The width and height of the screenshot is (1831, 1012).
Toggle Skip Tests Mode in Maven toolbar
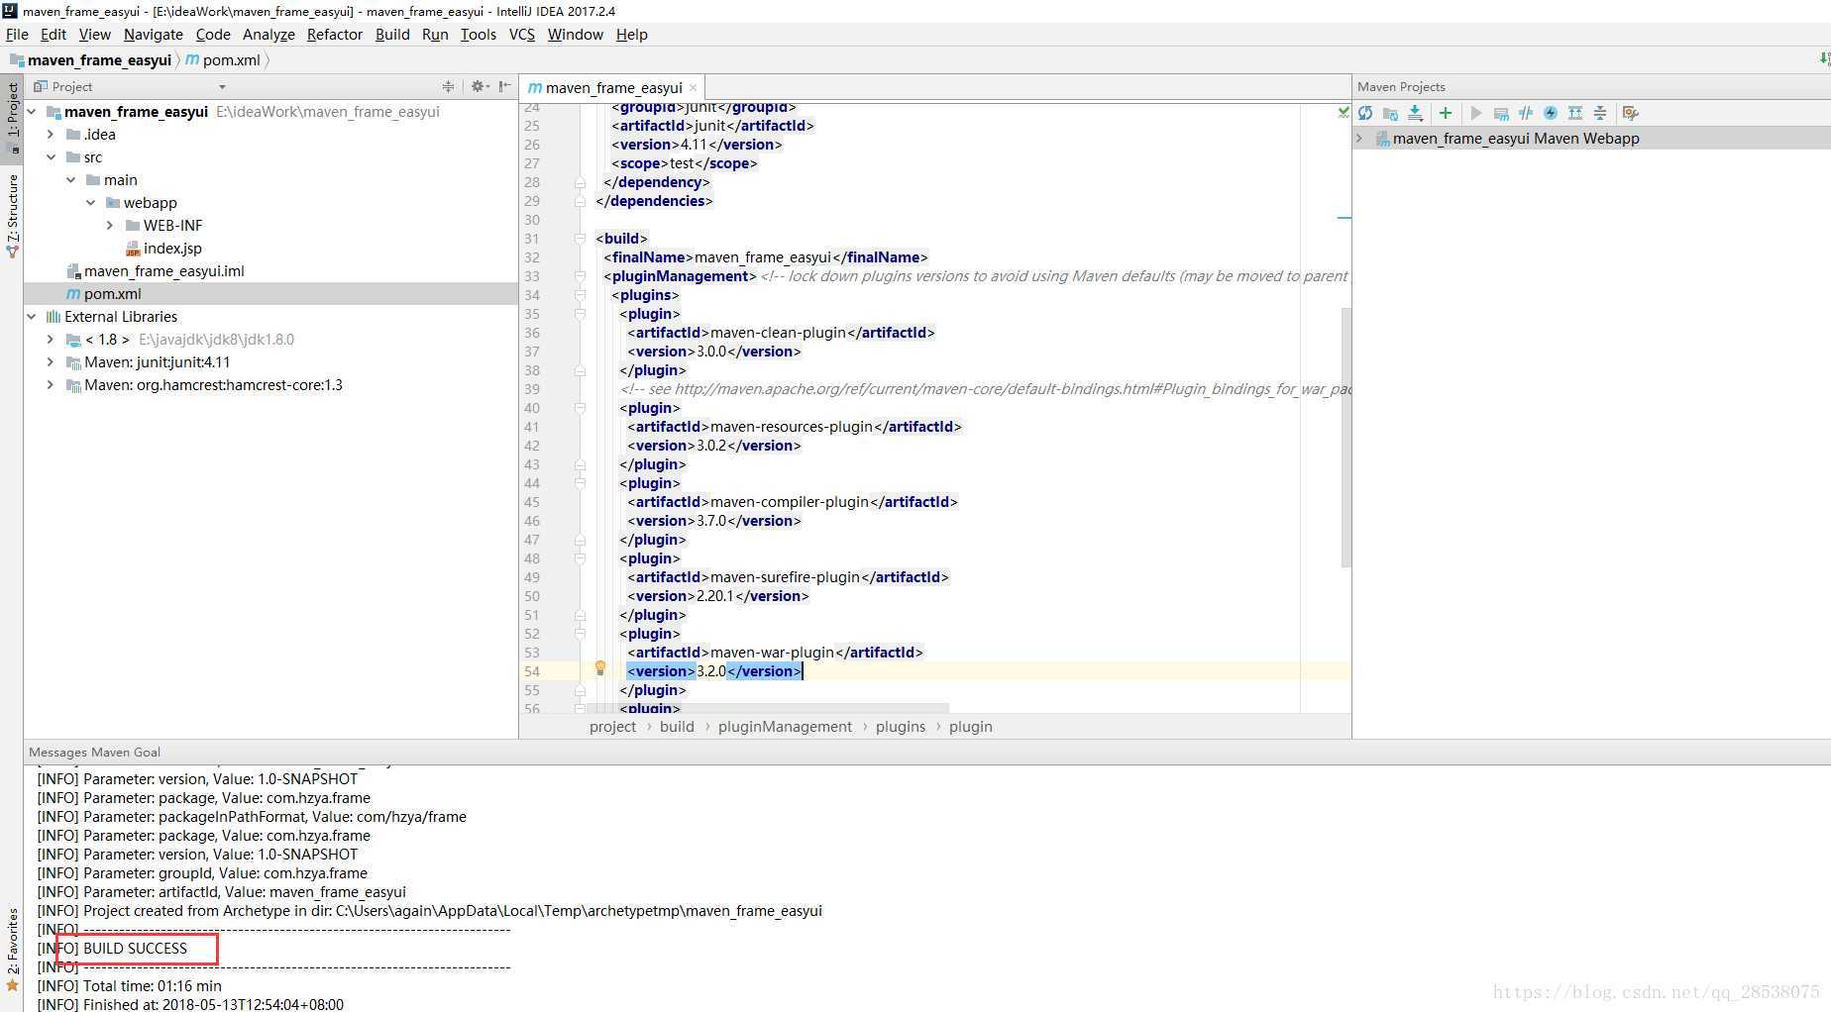(x=1551, y=113)
